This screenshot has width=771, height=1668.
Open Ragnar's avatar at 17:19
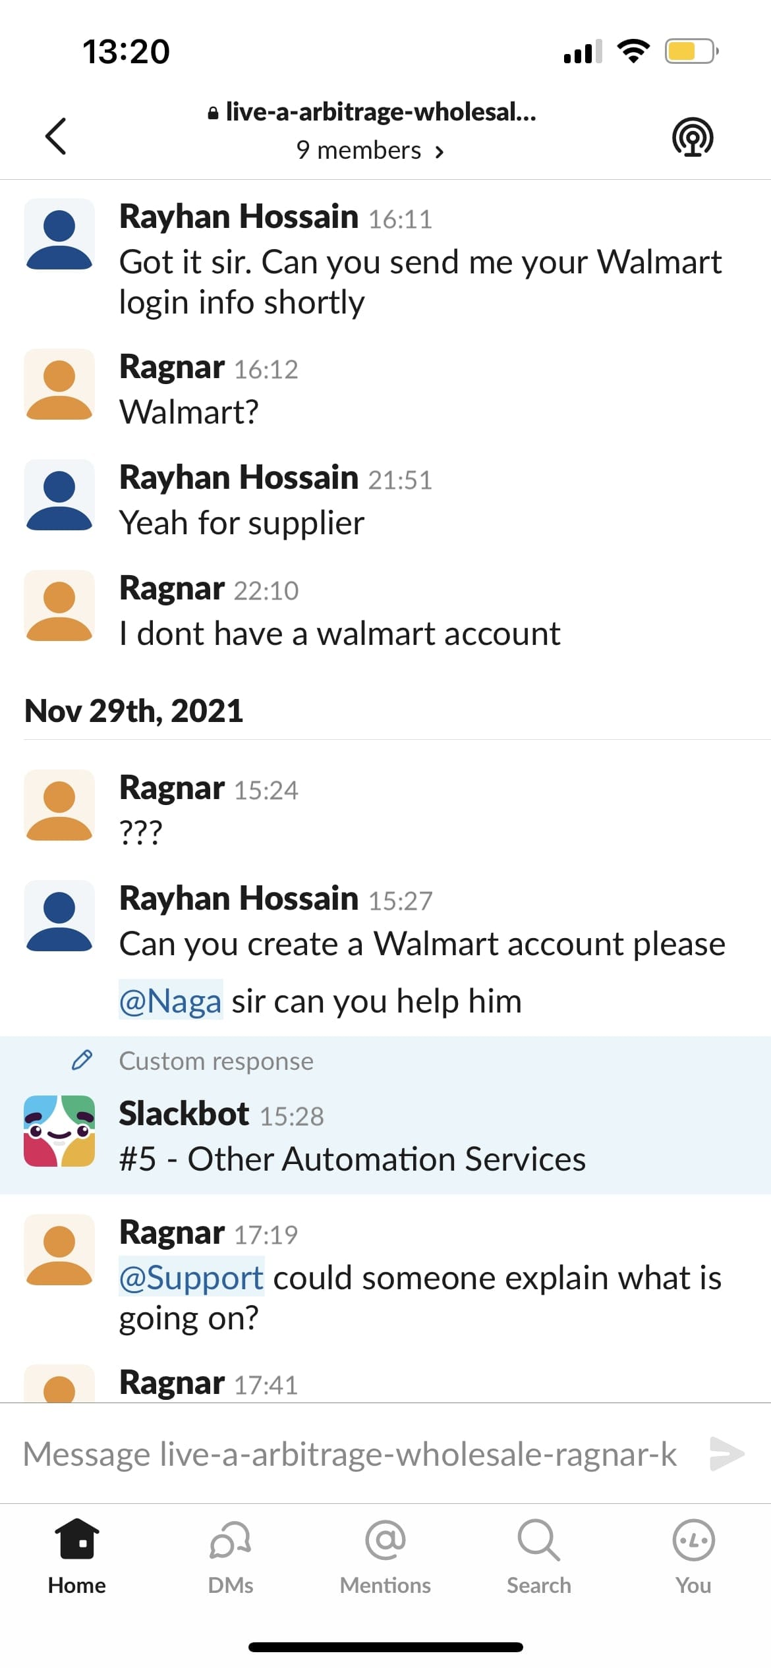[x=59, y=1250]
